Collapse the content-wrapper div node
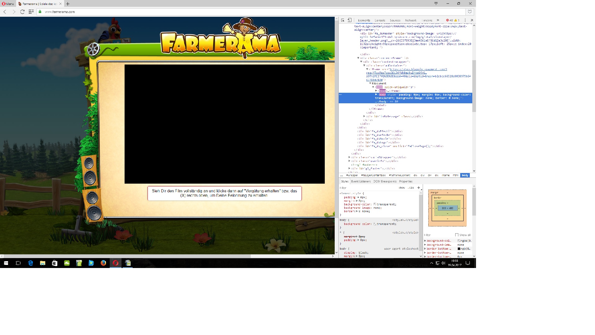The image size is (595, 335). [x=361, y=62]
